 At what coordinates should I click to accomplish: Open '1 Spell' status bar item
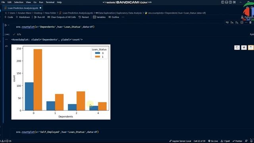coord(225,141)
